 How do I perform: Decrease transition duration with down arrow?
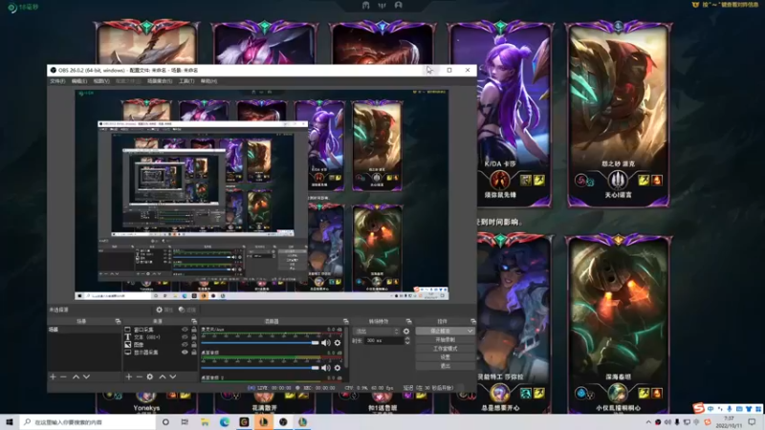click(407, 343)
